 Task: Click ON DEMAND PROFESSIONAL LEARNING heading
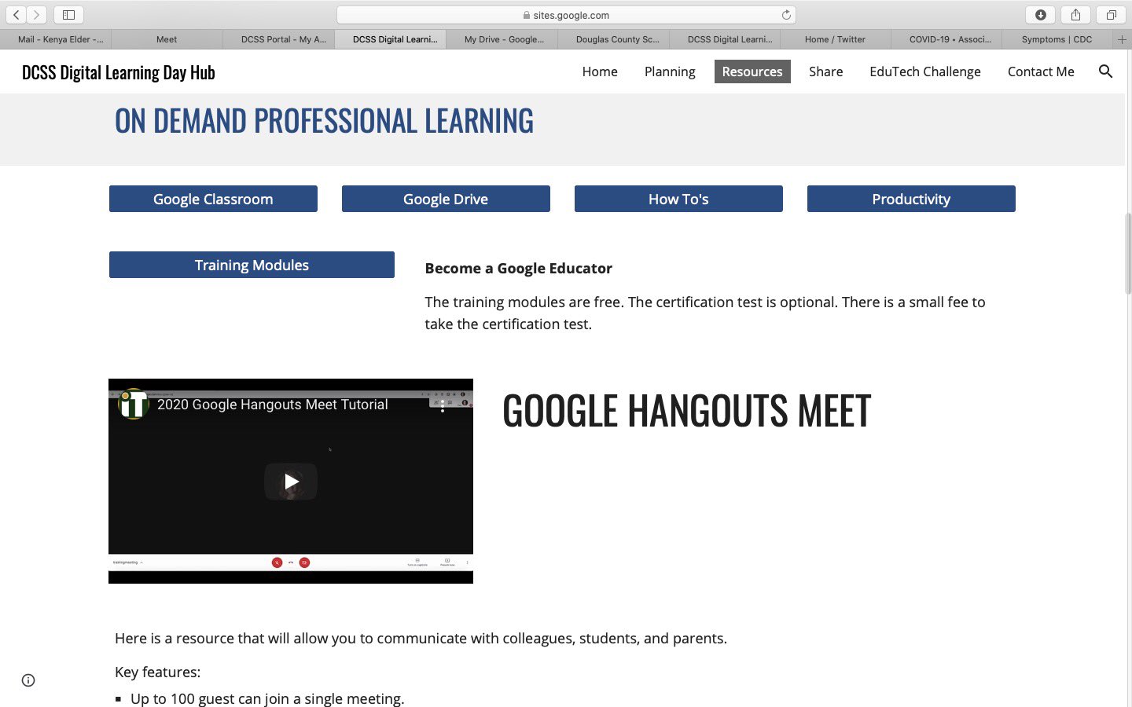pyautogui.click(x=324, y=121)
